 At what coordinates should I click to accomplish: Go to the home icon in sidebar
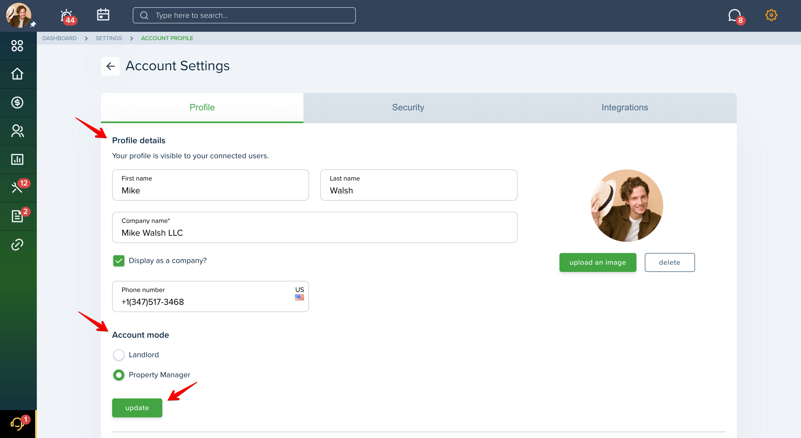pyautogui.click(x=17, y=74)
